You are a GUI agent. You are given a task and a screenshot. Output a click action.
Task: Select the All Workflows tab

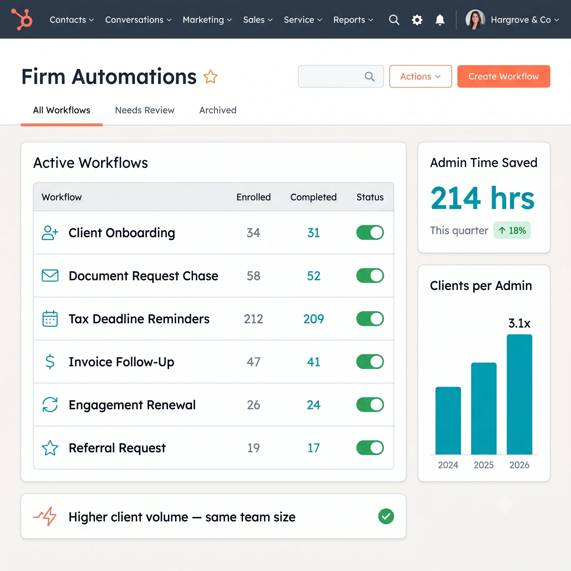(61, 110)
